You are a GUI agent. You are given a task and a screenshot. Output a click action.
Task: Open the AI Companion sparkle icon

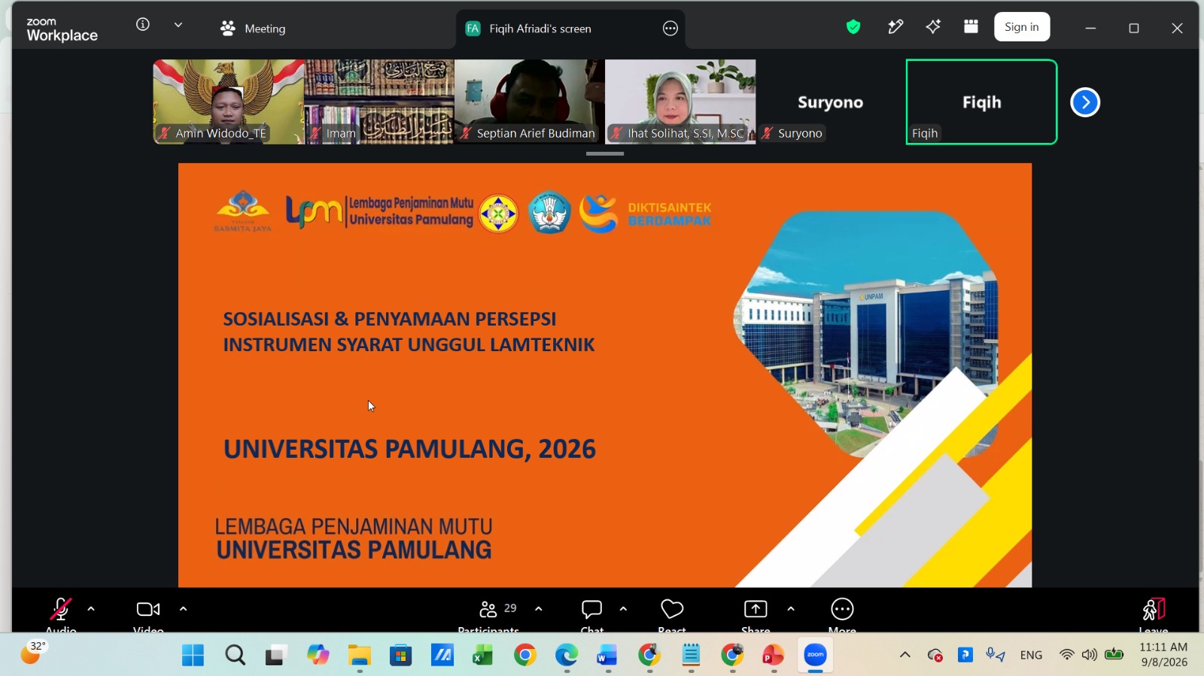(933, 27)
